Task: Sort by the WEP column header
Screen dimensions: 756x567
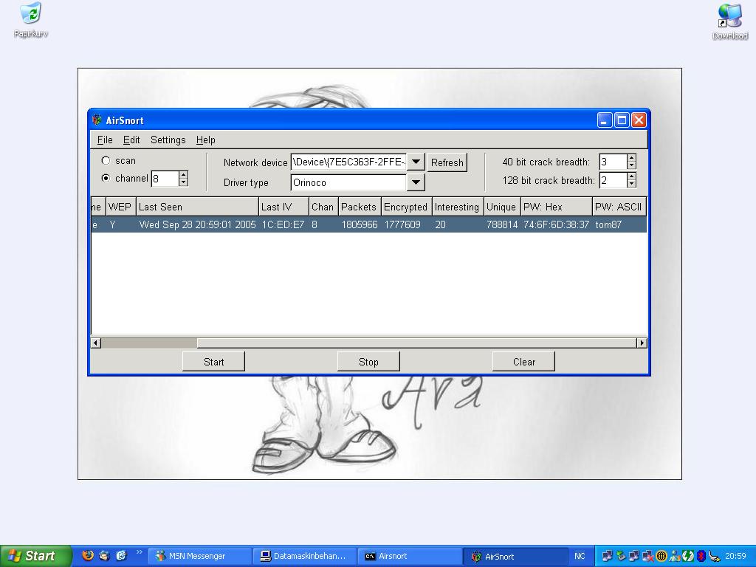Action: 120,207
